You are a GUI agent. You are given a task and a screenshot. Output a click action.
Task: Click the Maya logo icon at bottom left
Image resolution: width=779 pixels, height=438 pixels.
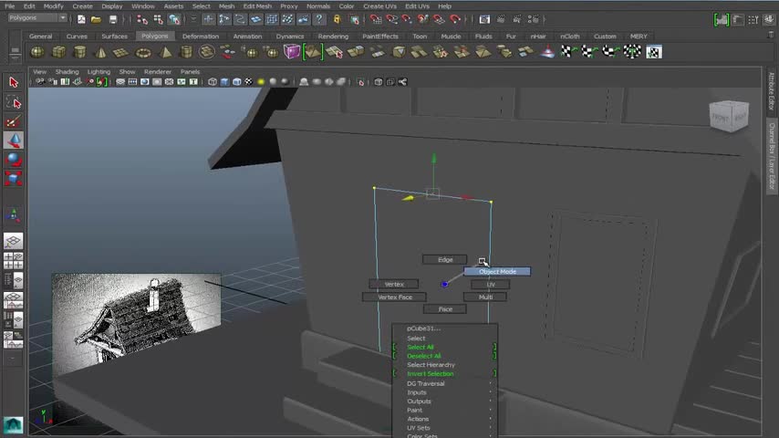13,424
